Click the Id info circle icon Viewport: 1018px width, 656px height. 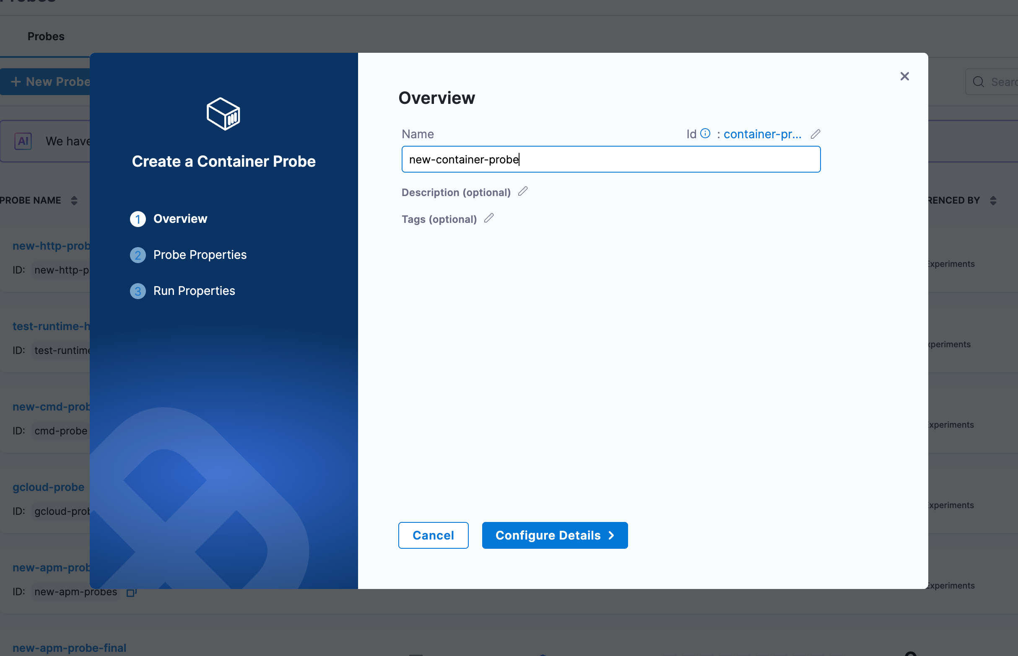705,134
